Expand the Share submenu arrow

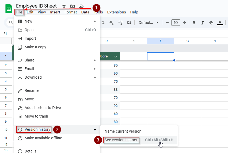[x=95, y=60]
